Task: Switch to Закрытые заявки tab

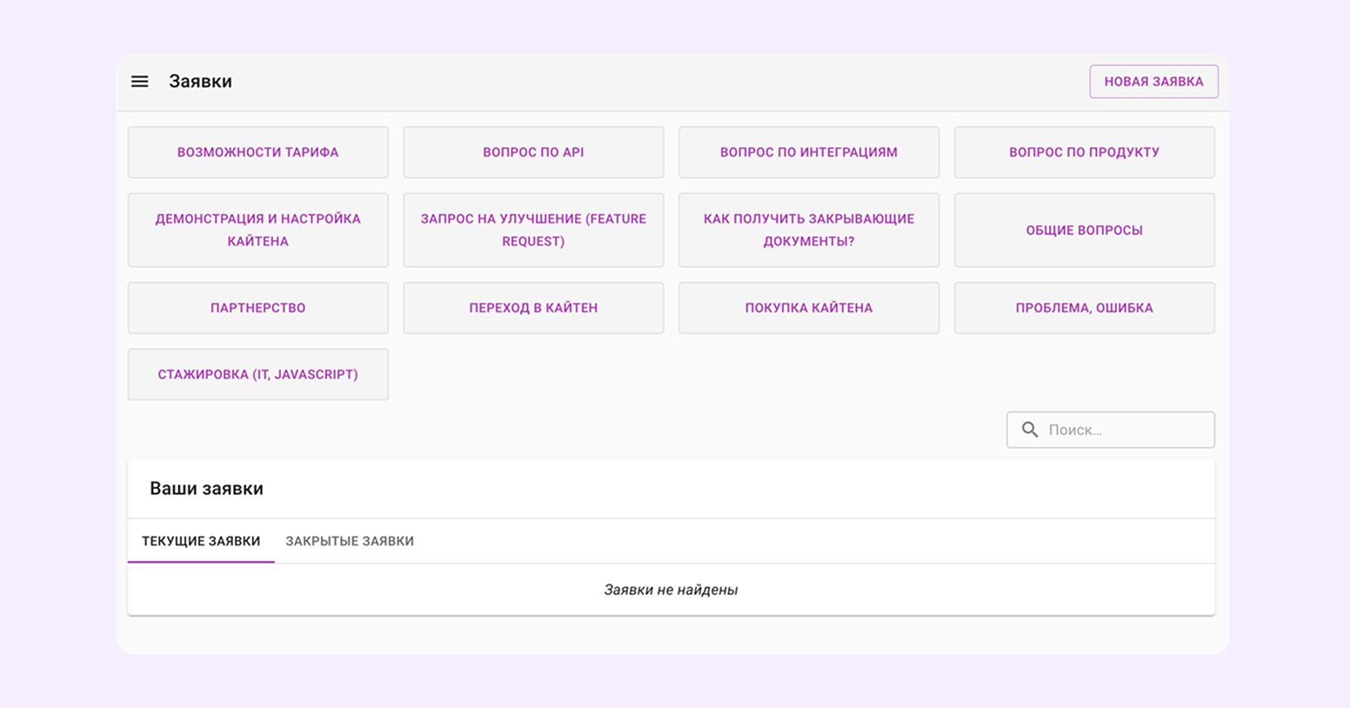Action: [x=350, y=541]
